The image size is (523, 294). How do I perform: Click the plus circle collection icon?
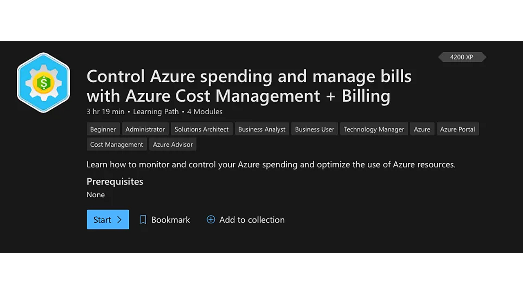tap(211, 220)
